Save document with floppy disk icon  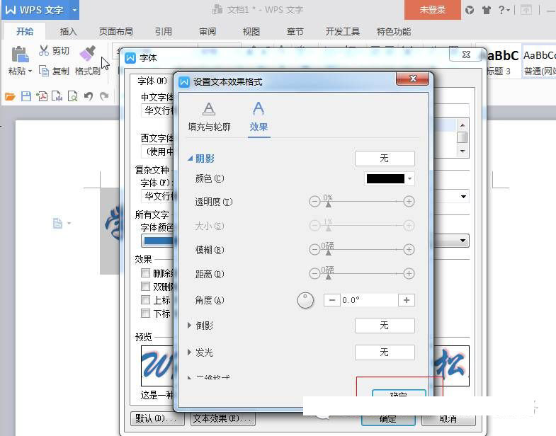[26, 96]
